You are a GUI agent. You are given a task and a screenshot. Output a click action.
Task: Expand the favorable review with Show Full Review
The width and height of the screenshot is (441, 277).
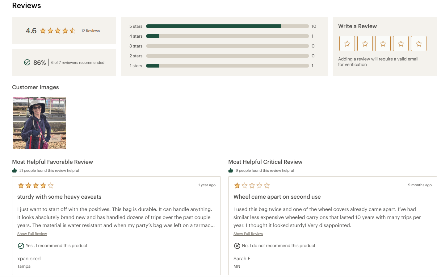pyautogui.click(x=32, y=234)
